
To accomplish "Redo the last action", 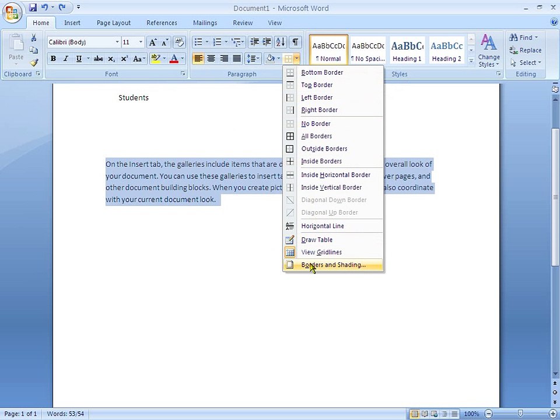I will [62, 8].
